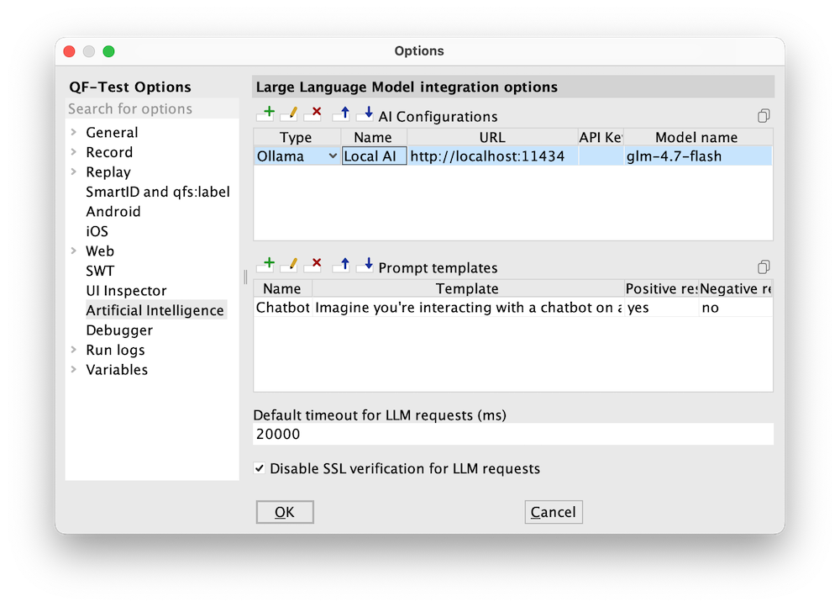Select the Artificial Intelligence options page
The image size is (840, 607).
155,309
